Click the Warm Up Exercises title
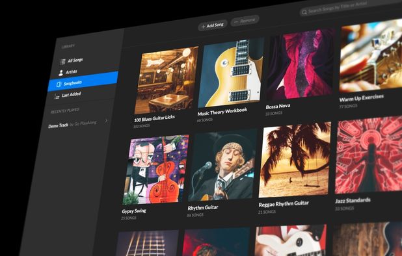 (362, 98)
